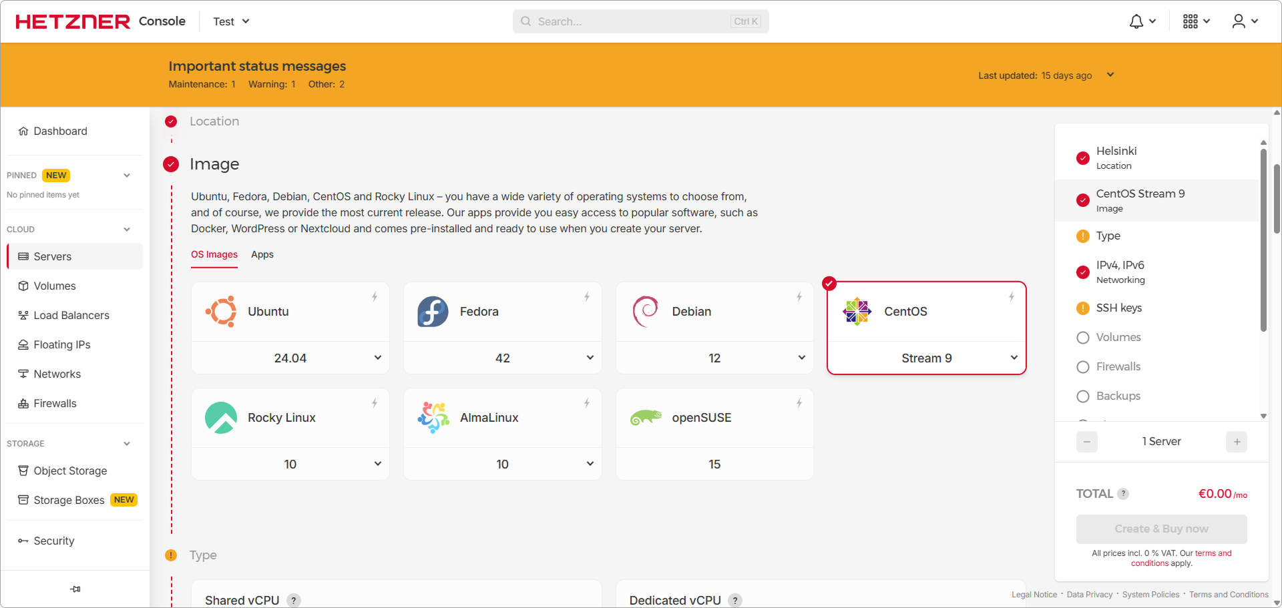Click the Storage Boxes icon
1282x608 pixels.
tap(23, 500)
